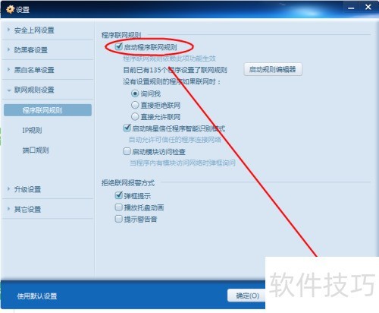This screenshot has height=313, width=379.
Task: Expand arrow beside 其它设置
Action: (x=8, y=209)
